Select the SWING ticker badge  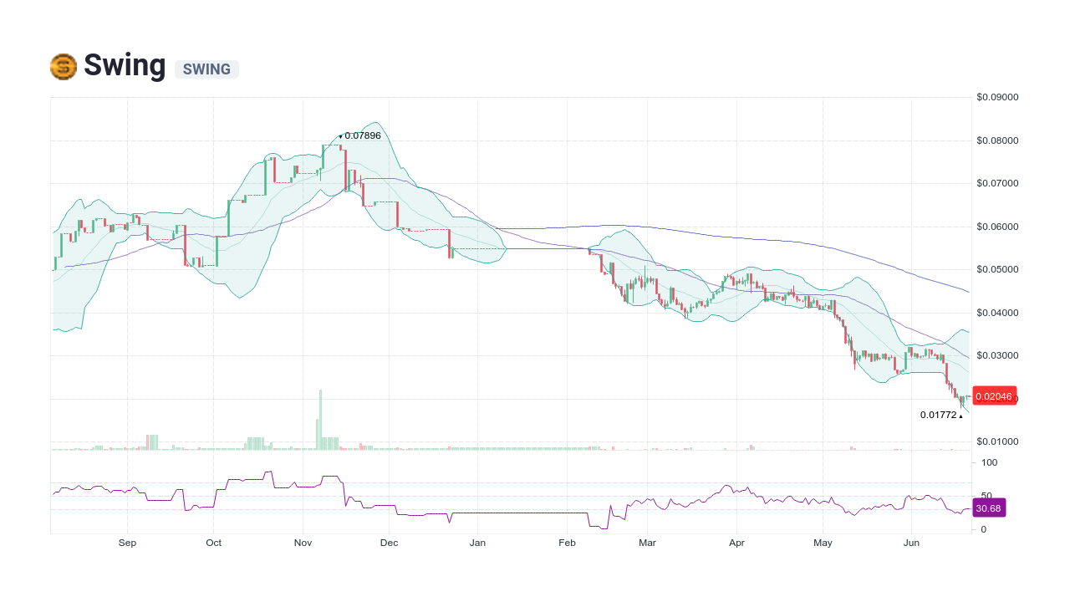[x=206, y=69]
